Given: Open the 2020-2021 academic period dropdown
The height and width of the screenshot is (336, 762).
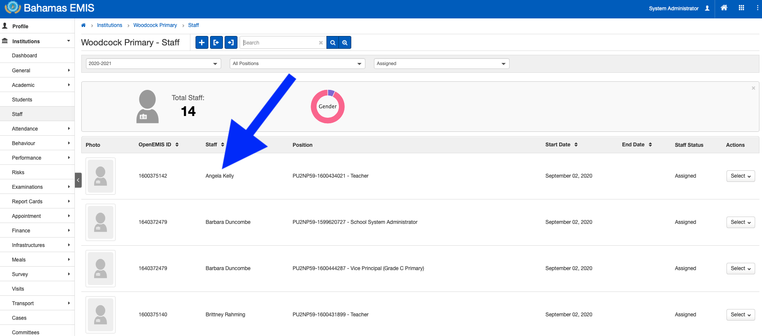Looking at the screenshot, I should click(154, 64).
